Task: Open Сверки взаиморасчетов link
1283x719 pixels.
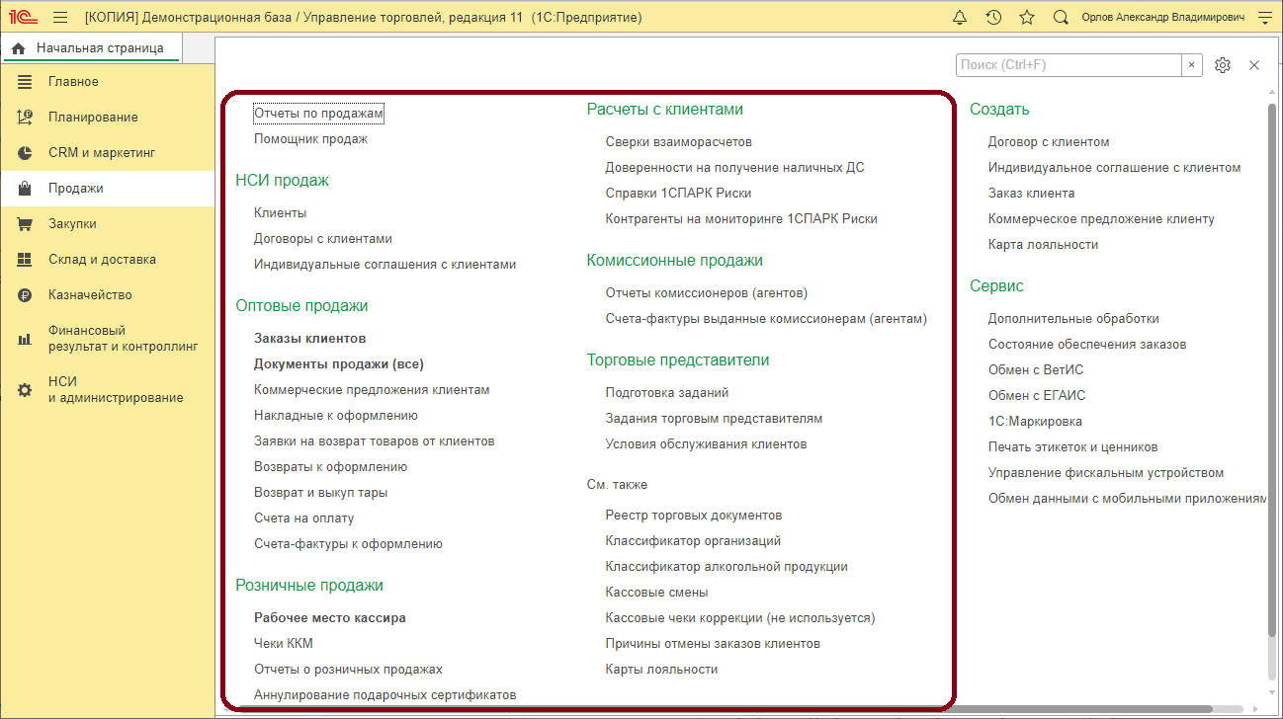Action: click(x=678, y=141)
